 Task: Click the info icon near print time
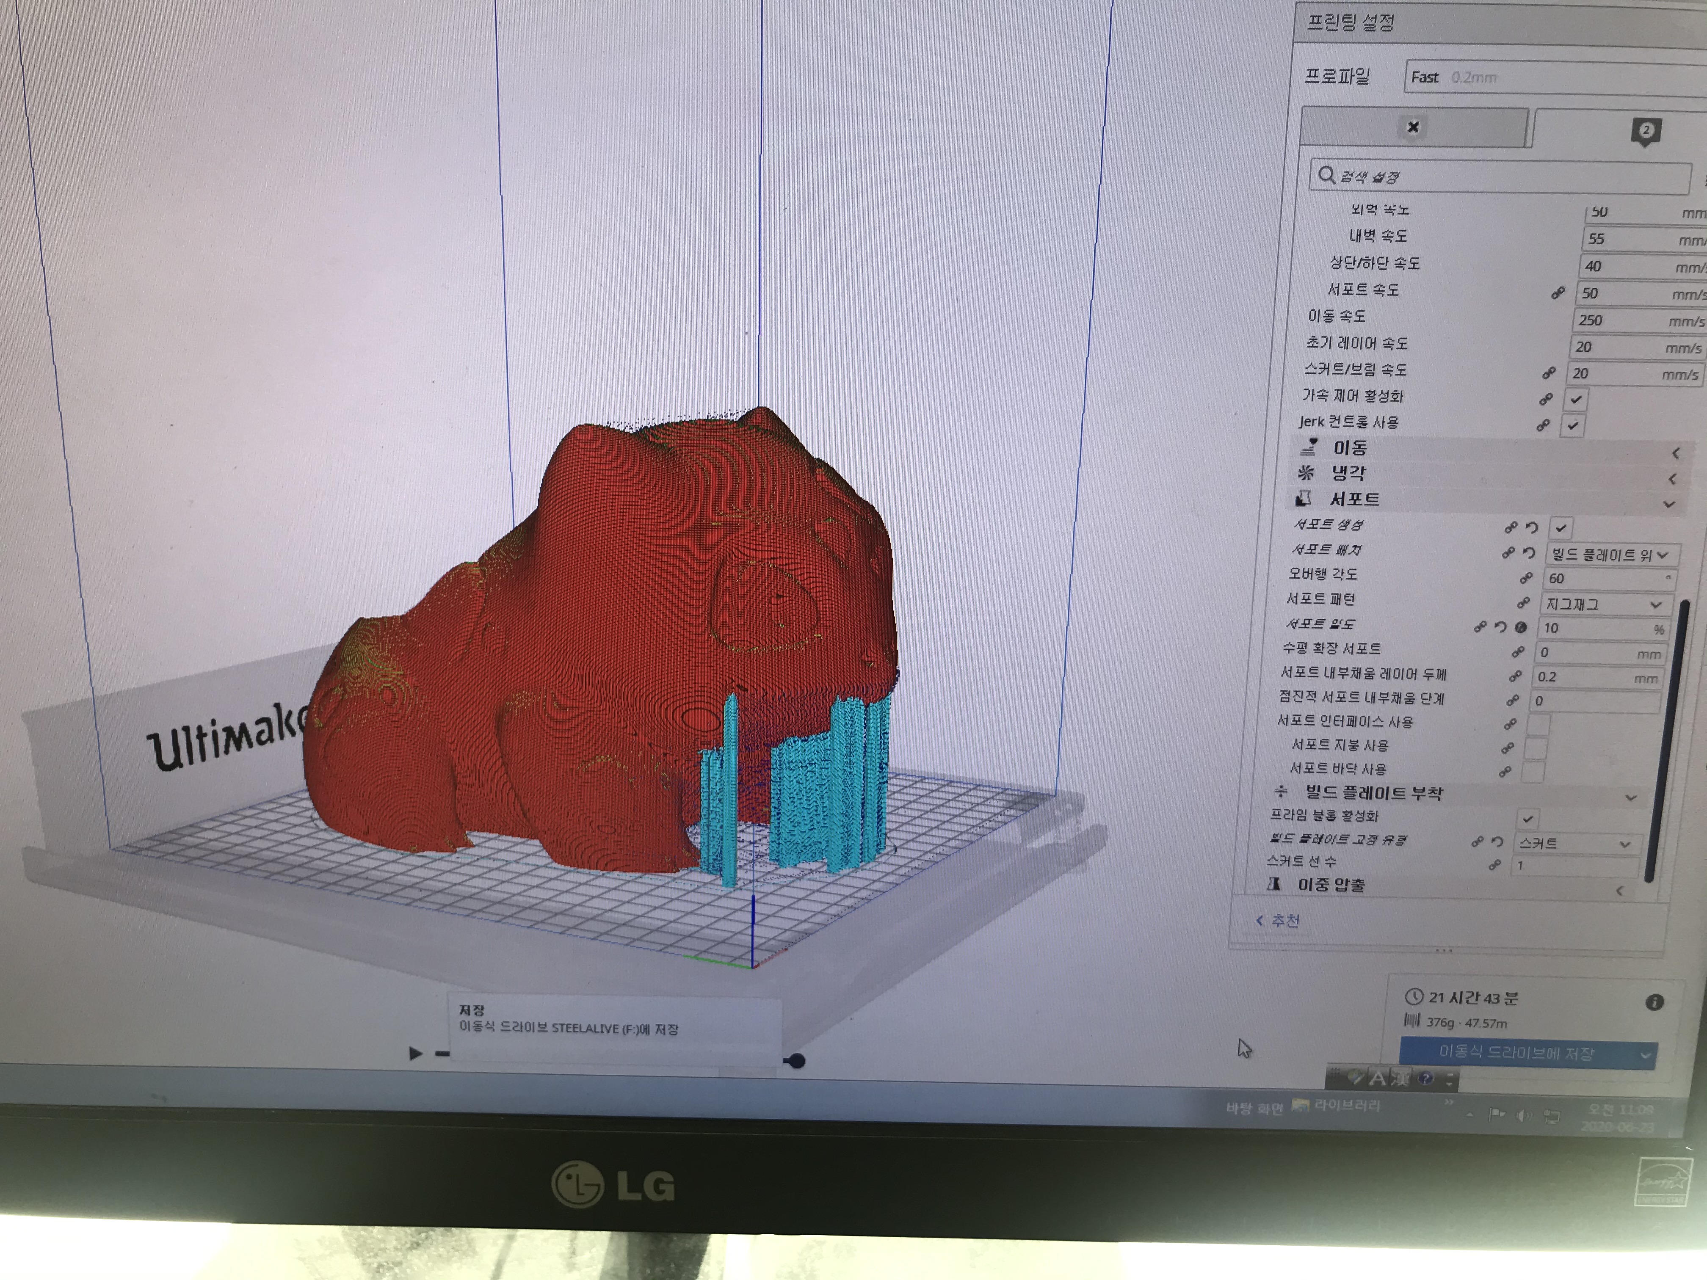point(1654,1001)
